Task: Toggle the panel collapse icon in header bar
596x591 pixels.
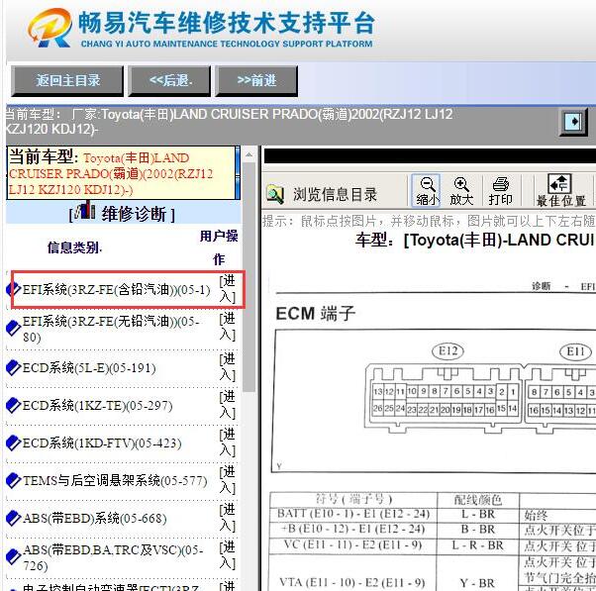Action: click(x=573, y=121)
